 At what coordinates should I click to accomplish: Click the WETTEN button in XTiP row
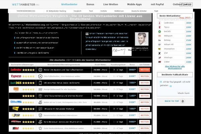pos(145,115)
